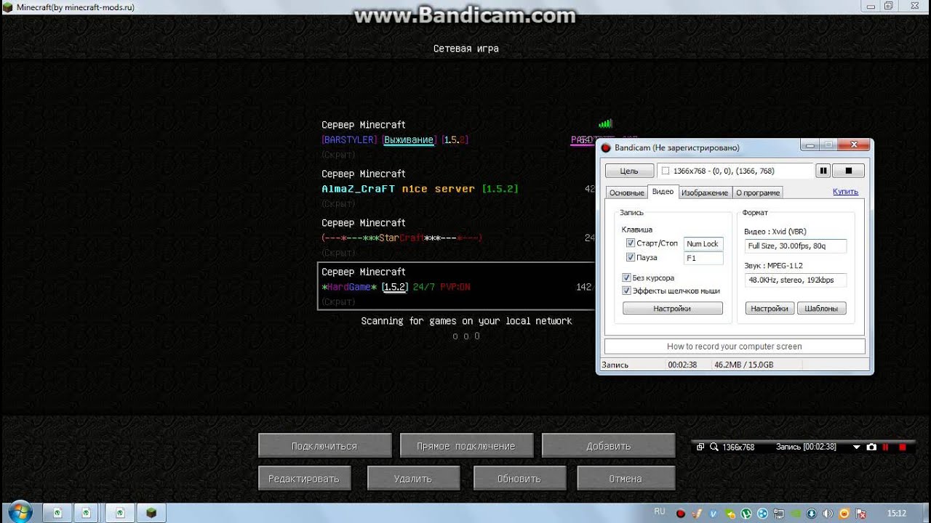Viewport: 931px width, 523px height.
Task: Toggle the Эффекты щелчков мыши checkbox
Action: [626, 291]
